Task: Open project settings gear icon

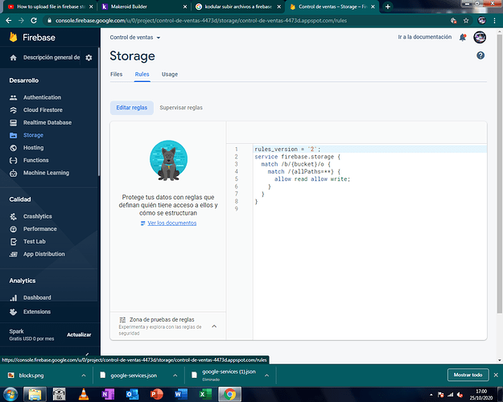Action: (x=89, y=58)
